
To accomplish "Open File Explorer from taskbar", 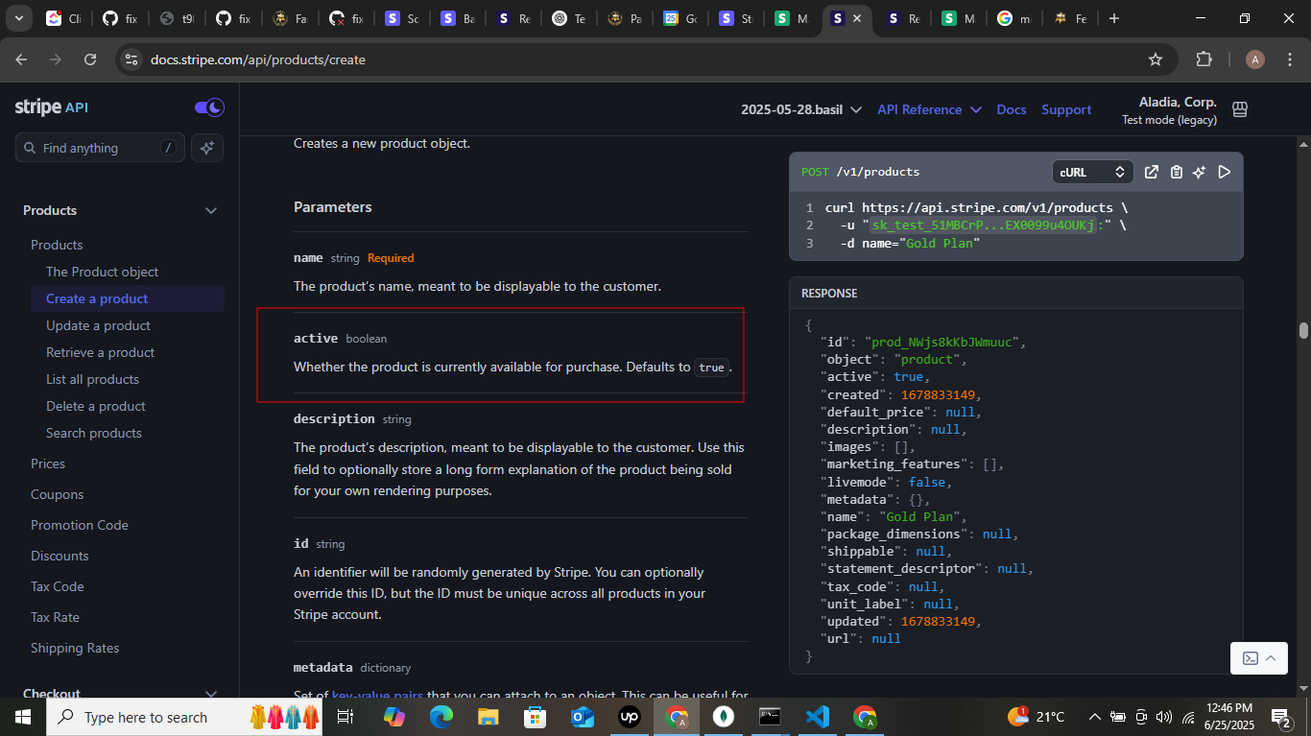I will point(489,717).
